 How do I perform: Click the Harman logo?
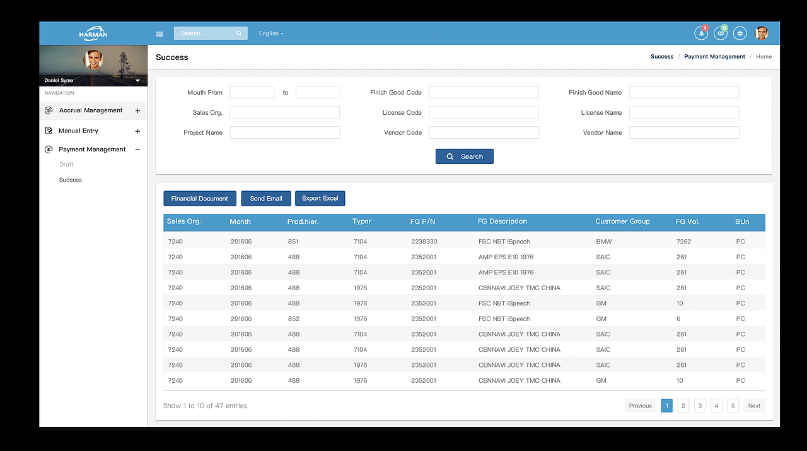pos(93,33)
